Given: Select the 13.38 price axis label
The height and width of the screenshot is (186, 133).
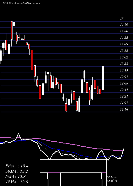Looking at the screenshot, I should (x=124, y=64).
